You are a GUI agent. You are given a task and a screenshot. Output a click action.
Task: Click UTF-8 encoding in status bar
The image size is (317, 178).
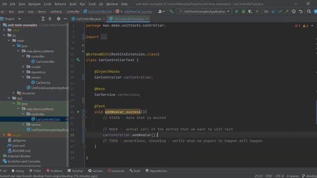tap(279, 176)
